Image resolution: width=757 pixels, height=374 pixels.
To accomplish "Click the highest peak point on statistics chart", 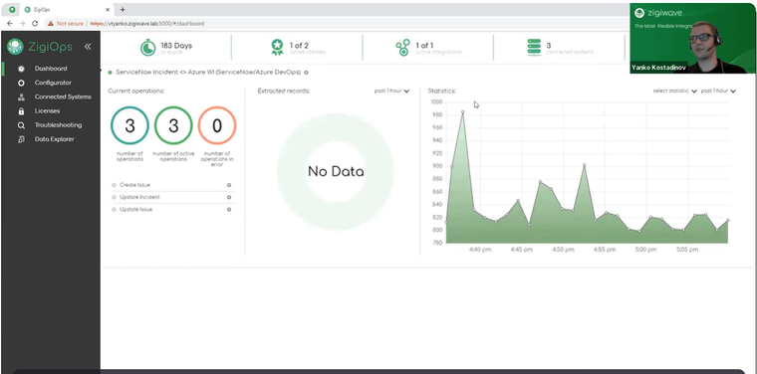I will click(462, 112).
